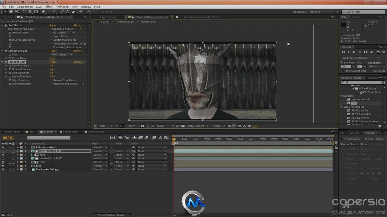Image resolution: width=387 pixels, height=217 pixels.
Task: Select the Roto Brush tool
Action: click(81, 12)
